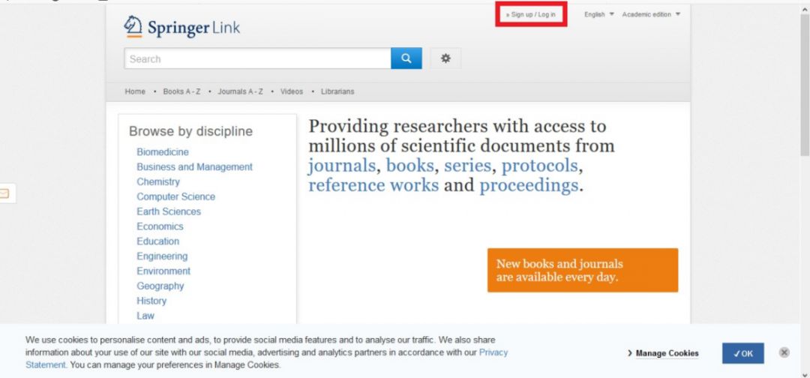The height and width of the screenshot is (378, 810).
Task: Click the blue magnifier search button
Action: click(406, 58)
